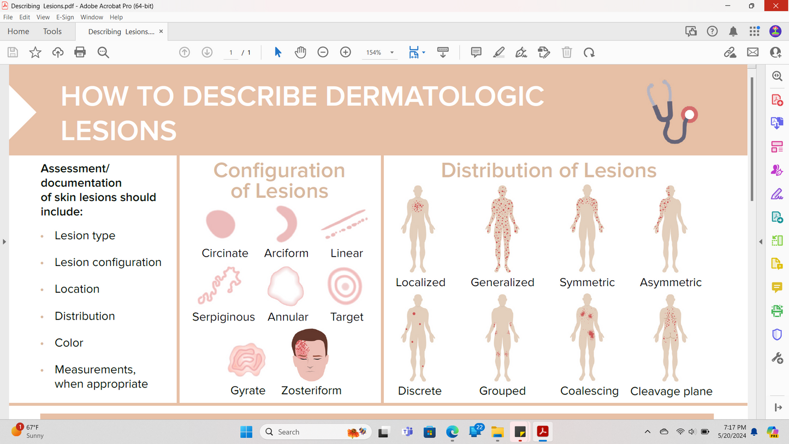Open the Window menu

click(92, 17)
